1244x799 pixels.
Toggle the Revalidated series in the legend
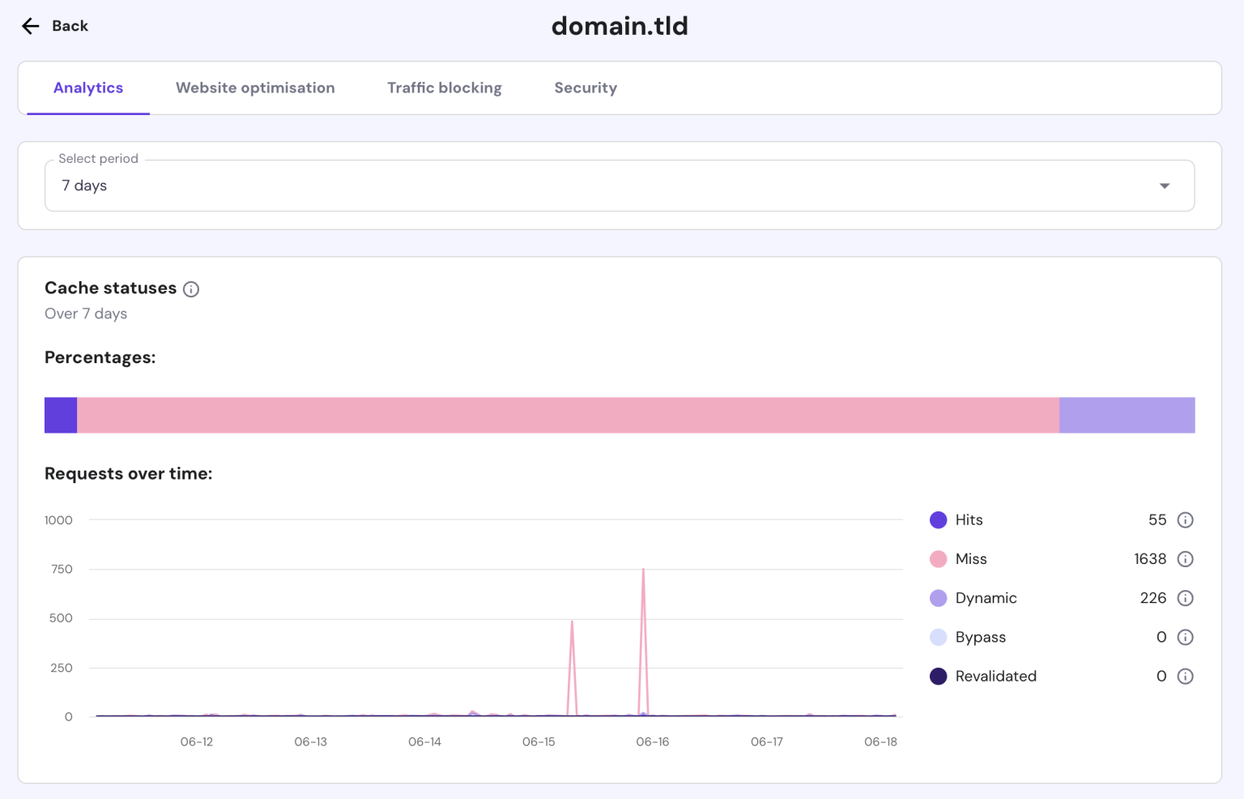coord(995,676)
